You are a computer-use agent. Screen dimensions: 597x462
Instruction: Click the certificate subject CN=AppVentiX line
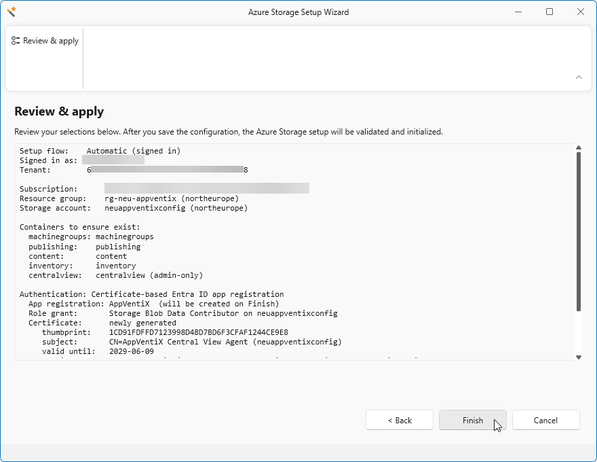[x=192, y=342]
